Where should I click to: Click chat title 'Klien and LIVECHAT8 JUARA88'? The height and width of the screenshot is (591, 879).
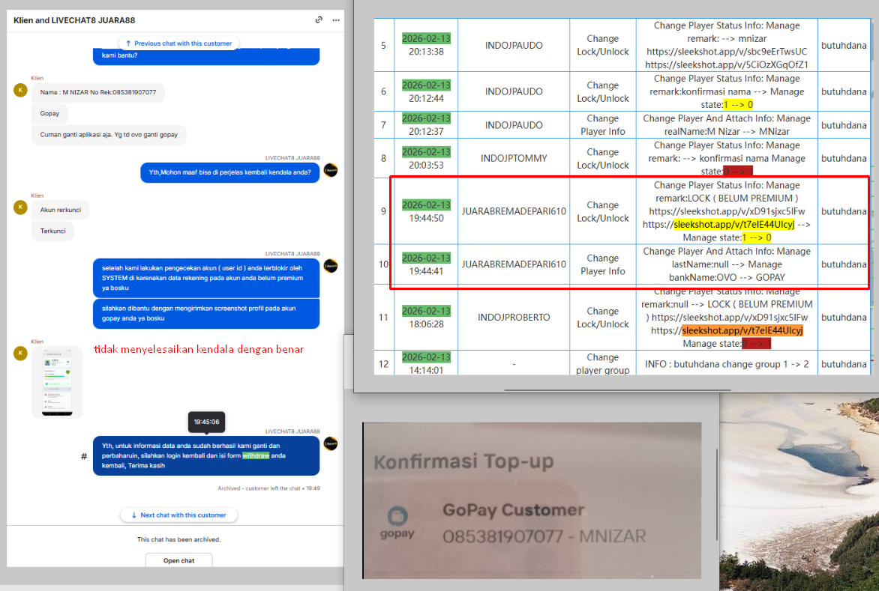[74, 20]
